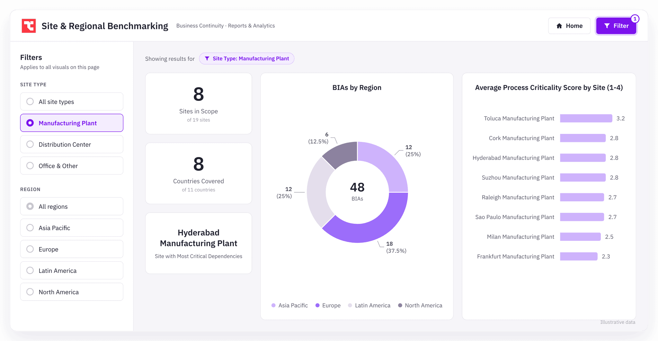Choose Europe region filter
658x341 pixels.
pyautogui.click(x=72, y=249)
